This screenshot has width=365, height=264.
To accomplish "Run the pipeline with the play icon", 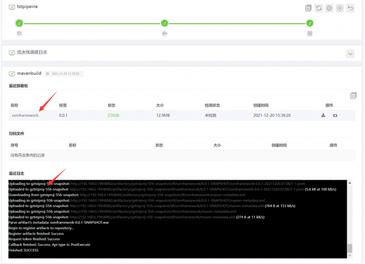I will (340, 8).
